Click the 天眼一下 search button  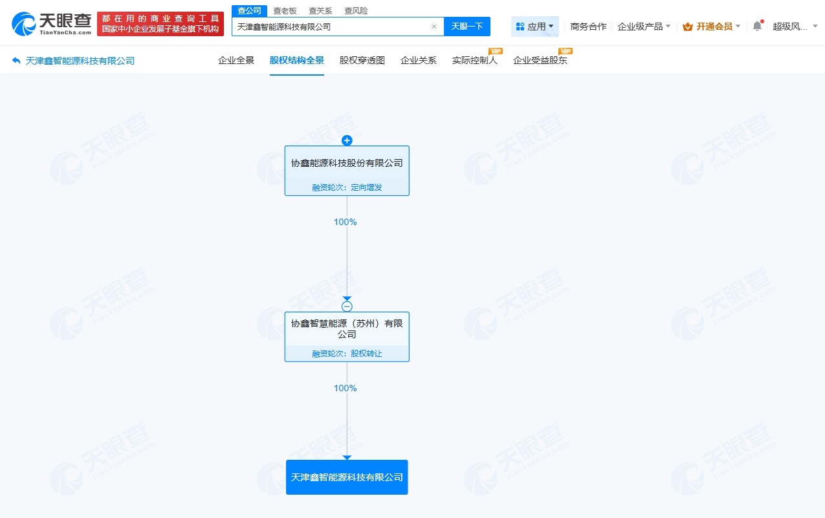click(467, 27)
